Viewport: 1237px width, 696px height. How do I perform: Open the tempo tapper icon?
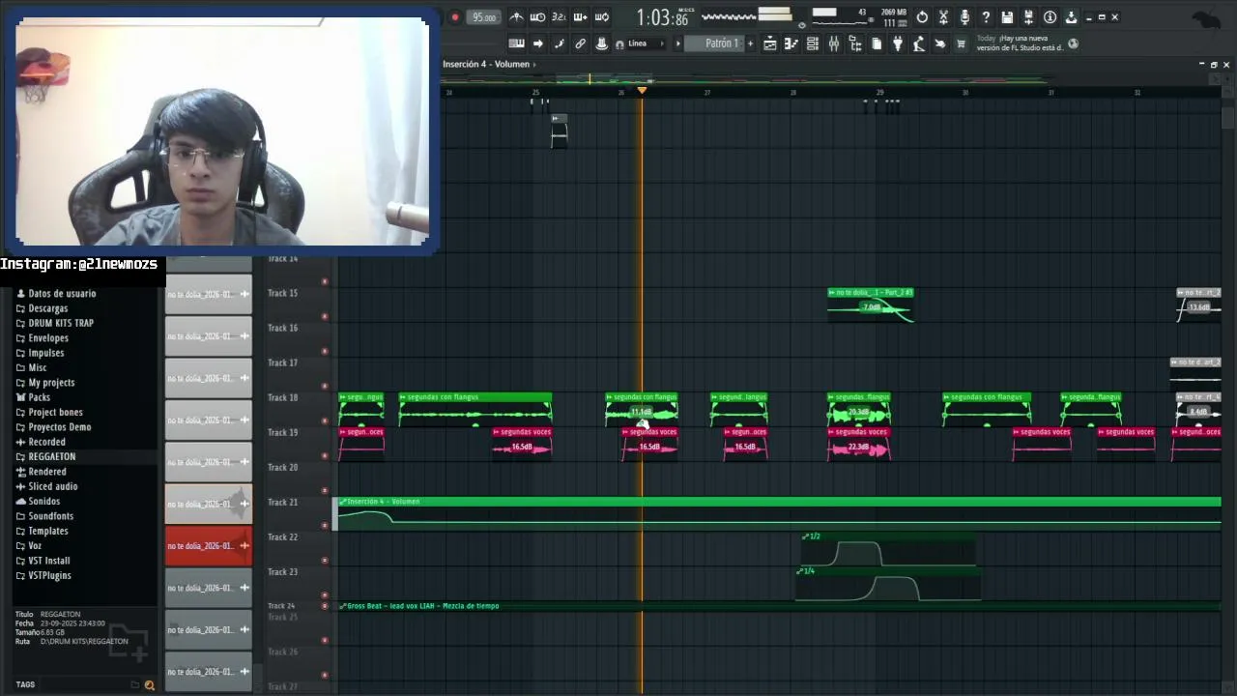(919, 43)
